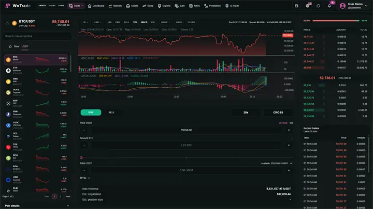The image size is (373, 209).
Task: Open the language and region flag selector
Action: [308, 5]
